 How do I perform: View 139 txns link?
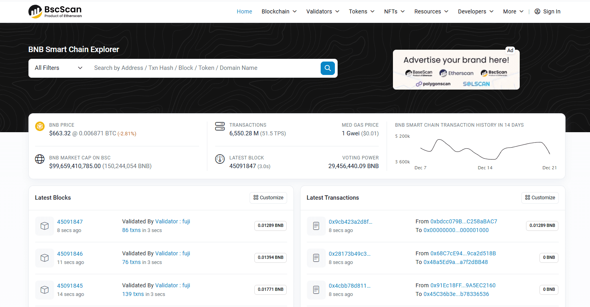point(133,294)
